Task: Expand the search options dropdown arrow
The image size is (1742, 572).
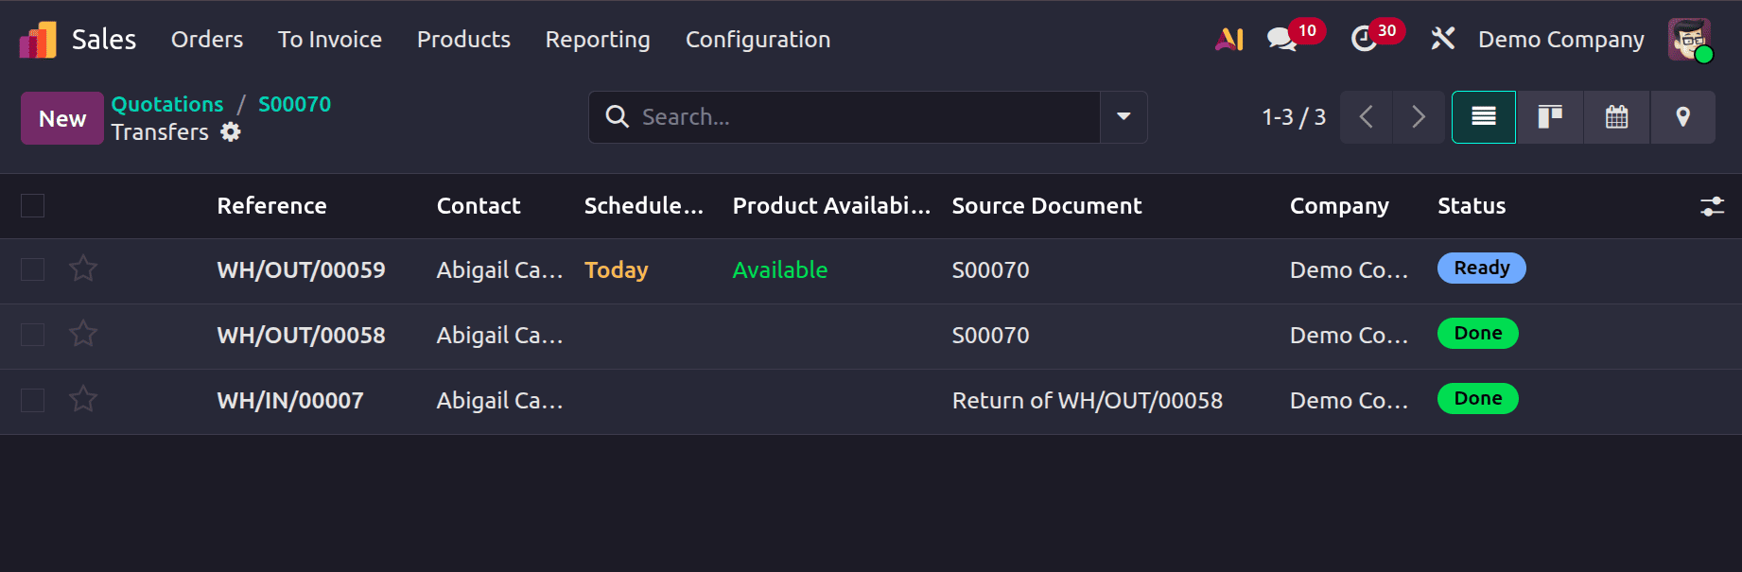Action: point(1124,117)
